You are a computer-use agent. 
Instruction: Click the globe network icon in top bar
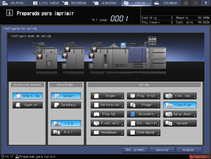[186, 3]
